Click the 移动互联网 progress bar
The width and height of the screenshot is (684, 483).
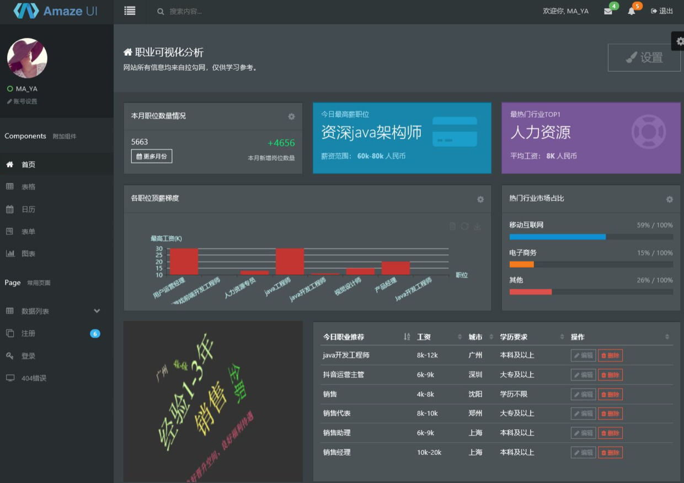pyautogui.click(x=557, y=236)
